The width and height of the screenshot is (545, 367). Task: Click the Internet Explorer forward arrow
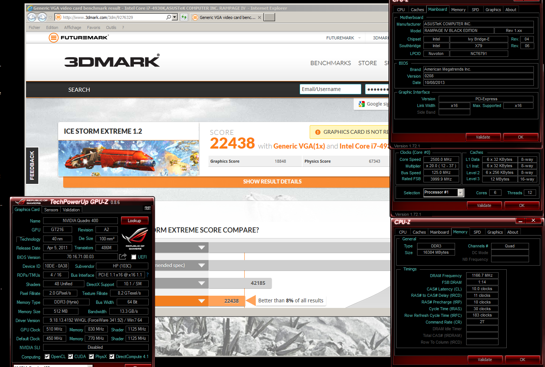point(42,17)
